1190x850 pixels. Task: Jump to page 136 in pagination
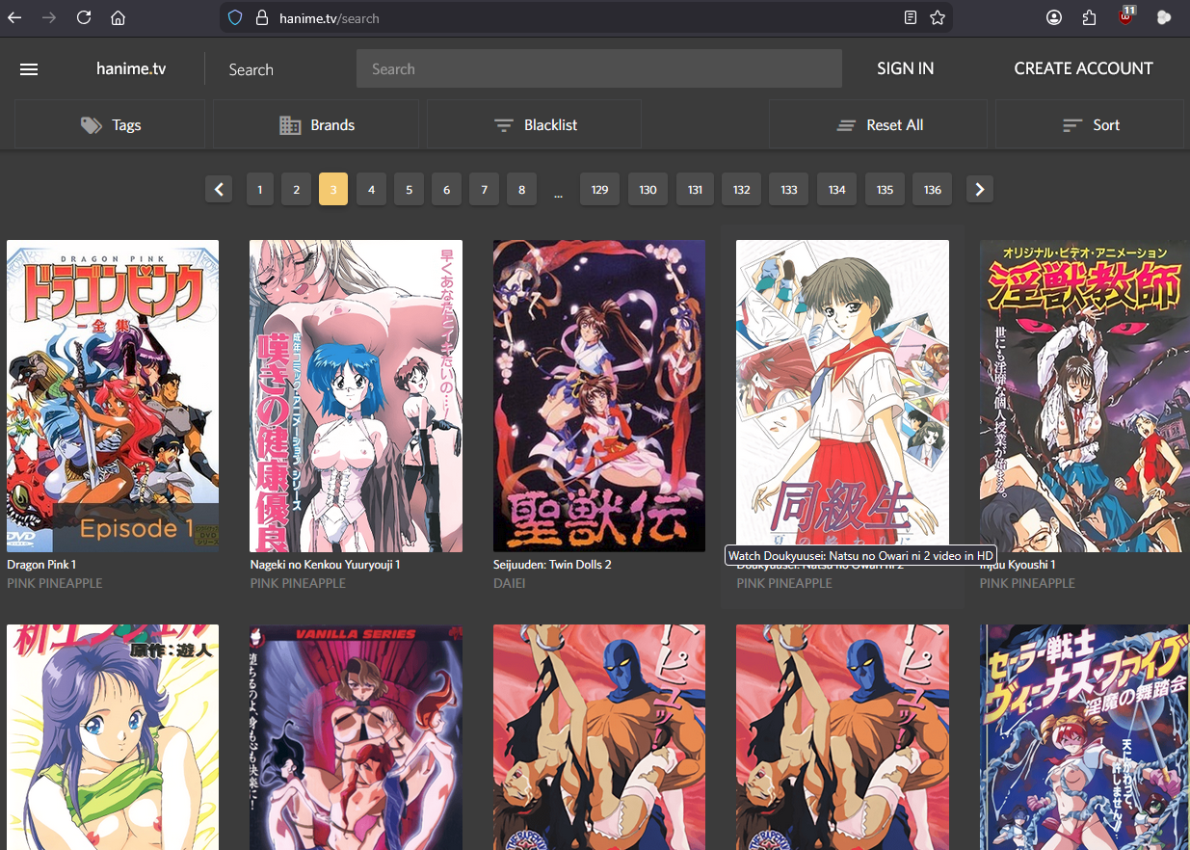click(x=932, y=190)
